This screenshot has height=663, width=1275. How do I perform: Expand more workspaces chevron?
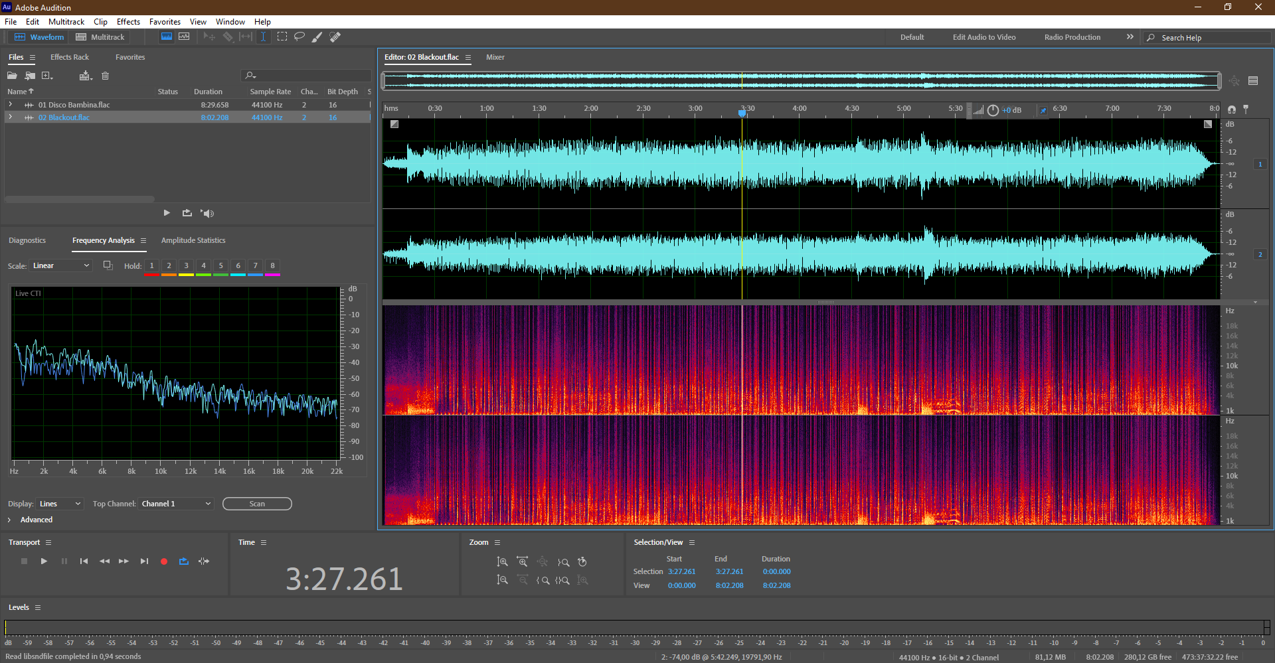pyautogui.click(x=1130, y=37)
